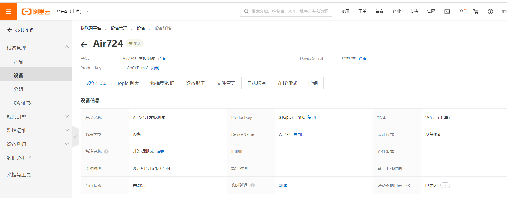Click 编辑 next to 开发板测试
Screen dimensions: 507x198
click(160, 151)
